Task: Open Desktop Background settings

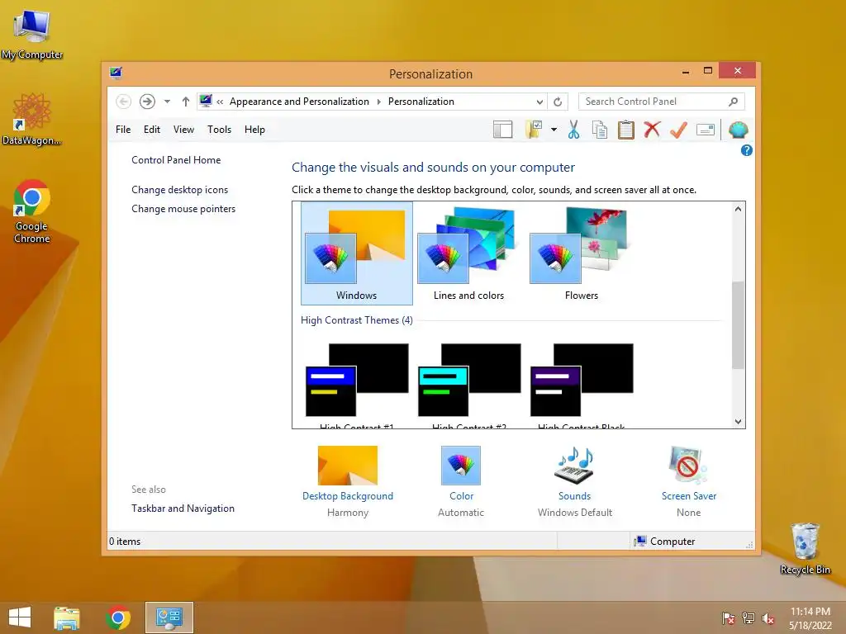Action: [348, 481]
